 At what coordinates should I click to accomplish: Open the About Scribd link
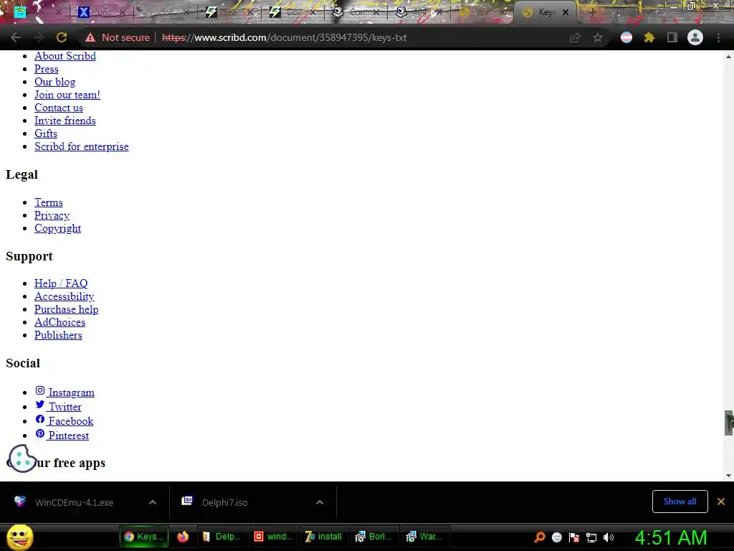tap(65, 56)
